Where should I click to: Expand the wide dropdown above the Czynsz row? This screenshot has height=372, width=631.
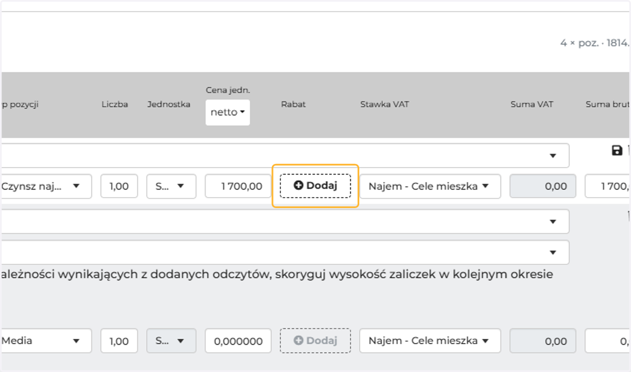pos(284,156)
